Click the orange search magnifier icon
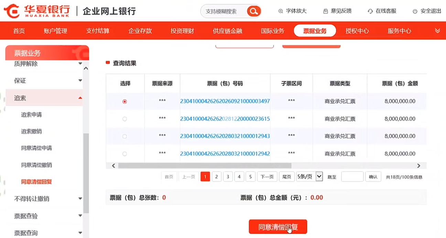This screenshot has width=446, height=238. tap(254, 11)
